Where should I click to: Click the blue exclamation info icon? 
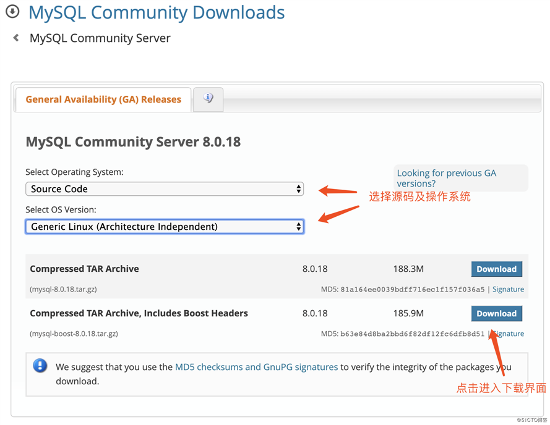40,366
